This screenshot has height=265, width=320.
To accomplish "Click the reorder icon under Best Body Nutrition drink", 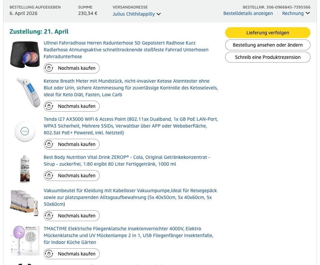I will click(49, 176).
